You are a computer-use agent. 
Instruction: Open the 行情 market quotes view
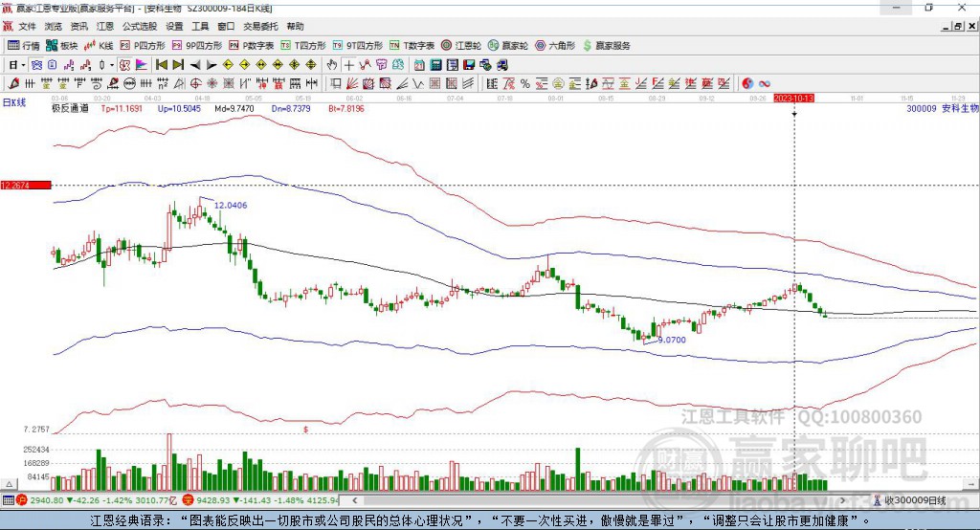tap(24, 46)
